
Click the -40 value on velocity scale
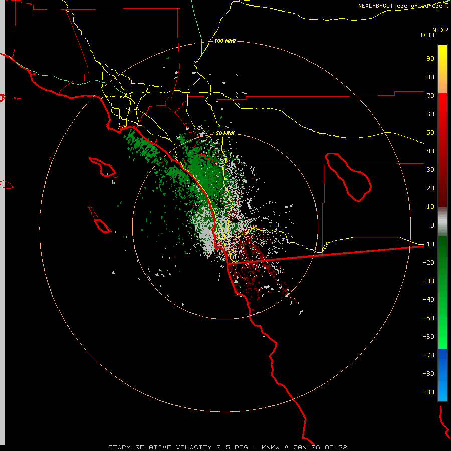coord(428,300)
